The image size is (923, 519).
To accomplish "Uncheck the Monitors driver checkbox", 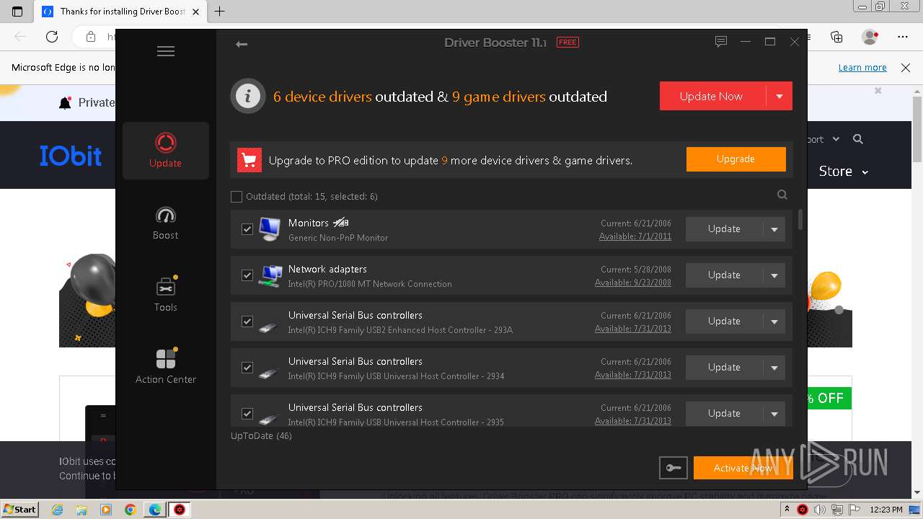I will click(x=247, y=229).
